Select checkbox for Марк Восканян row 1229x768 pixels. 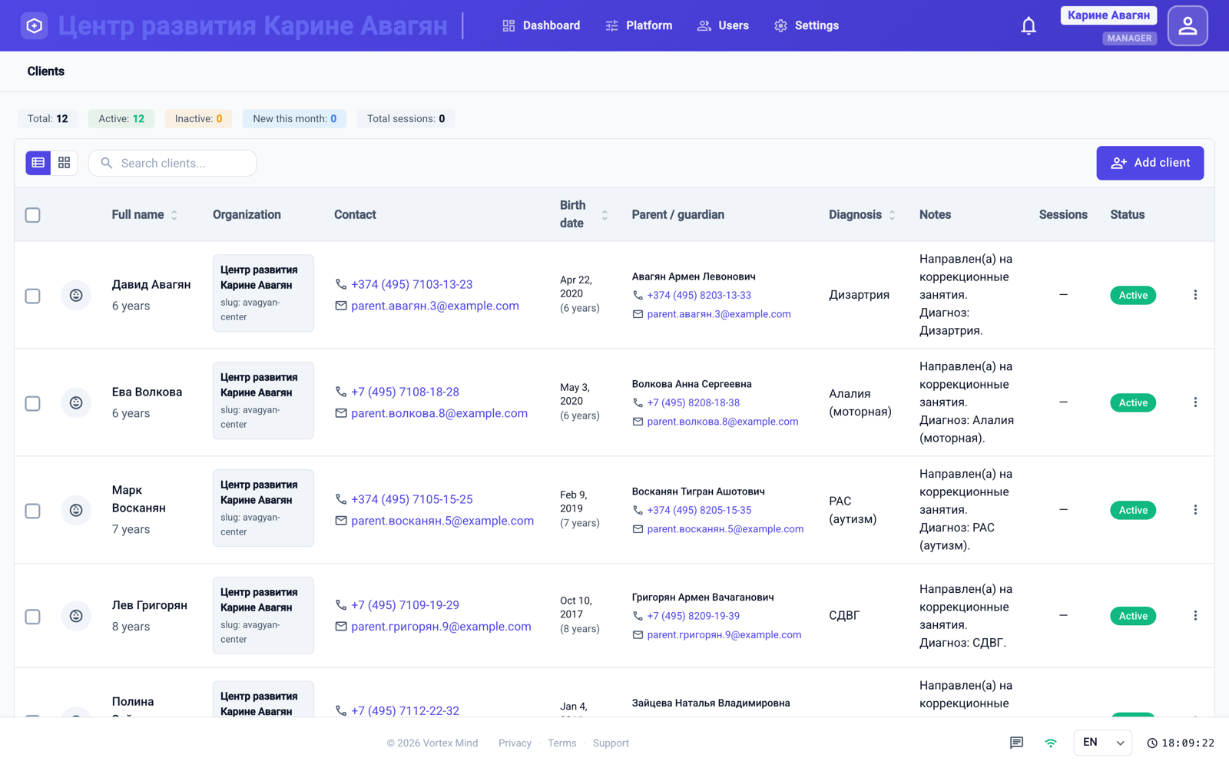pos(32,511)
